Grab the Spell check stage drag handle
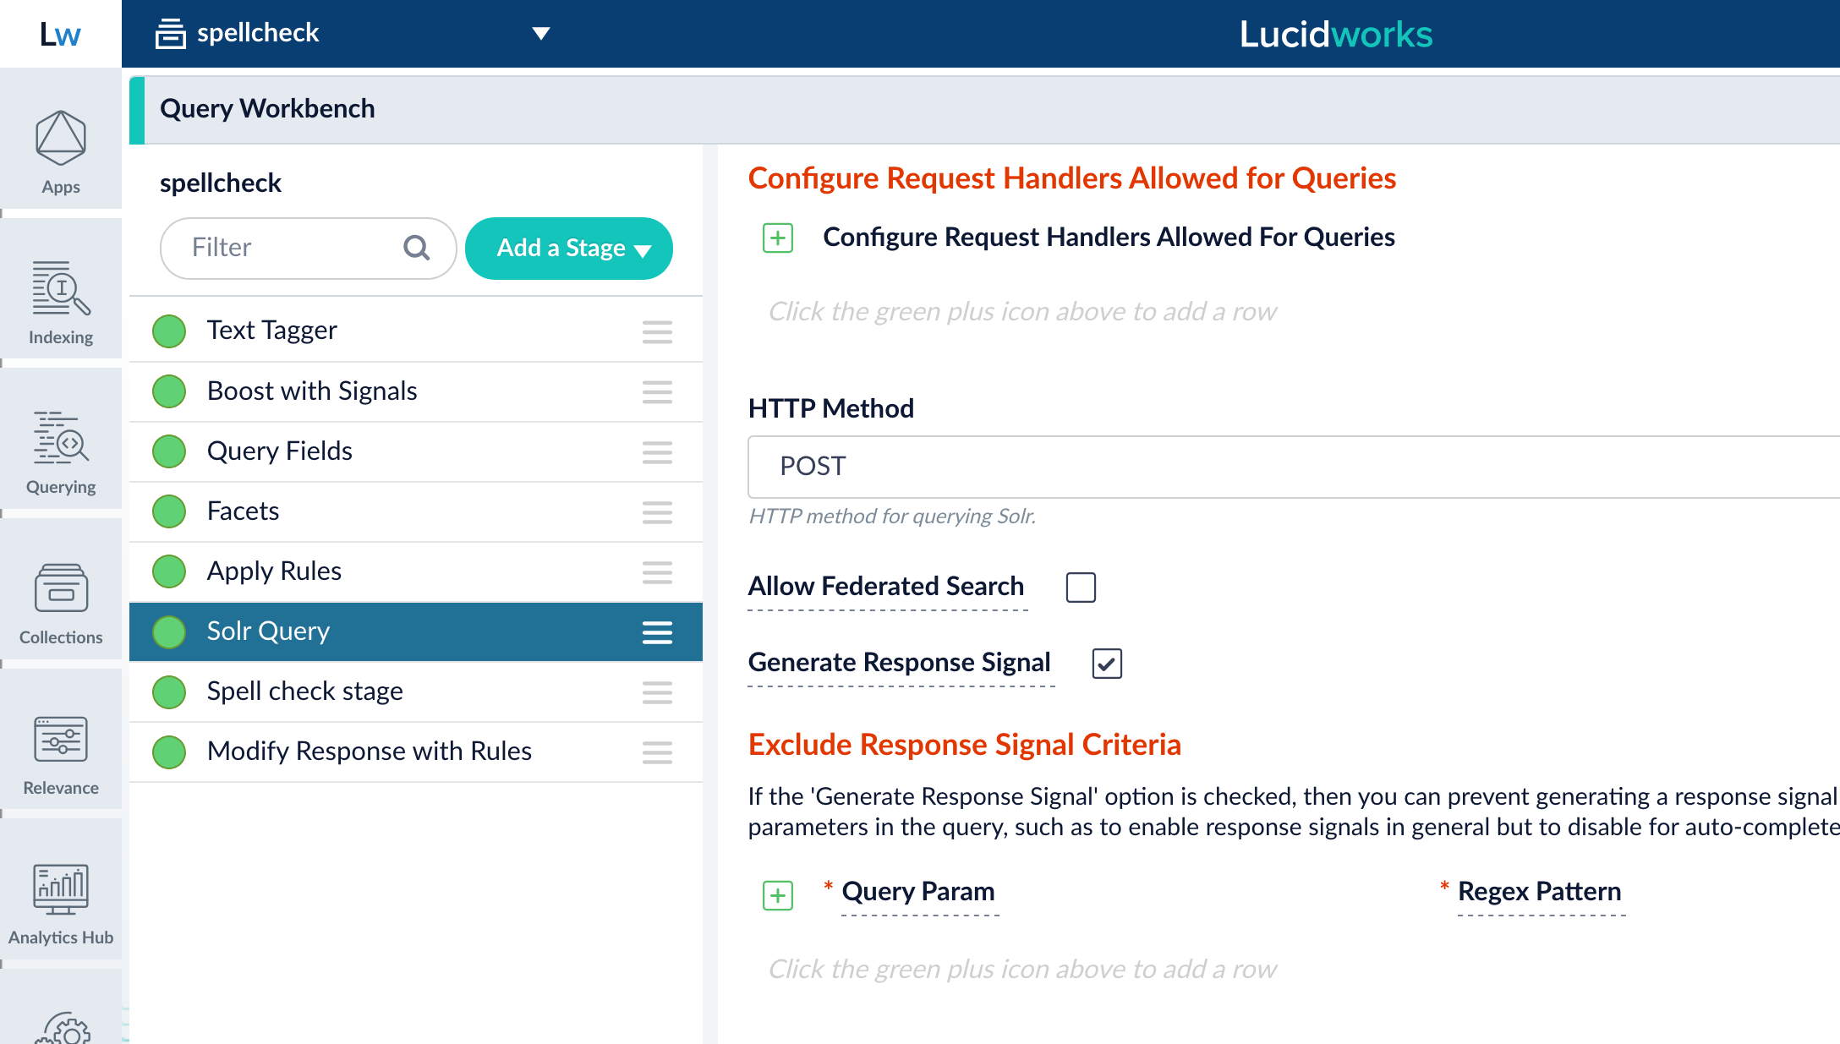 [x=657, y=691]
